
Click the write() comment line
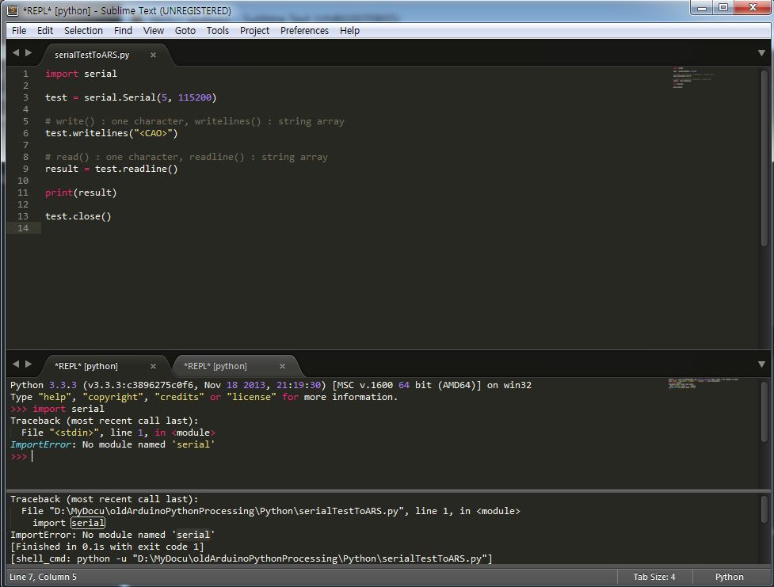coord(195,121)
